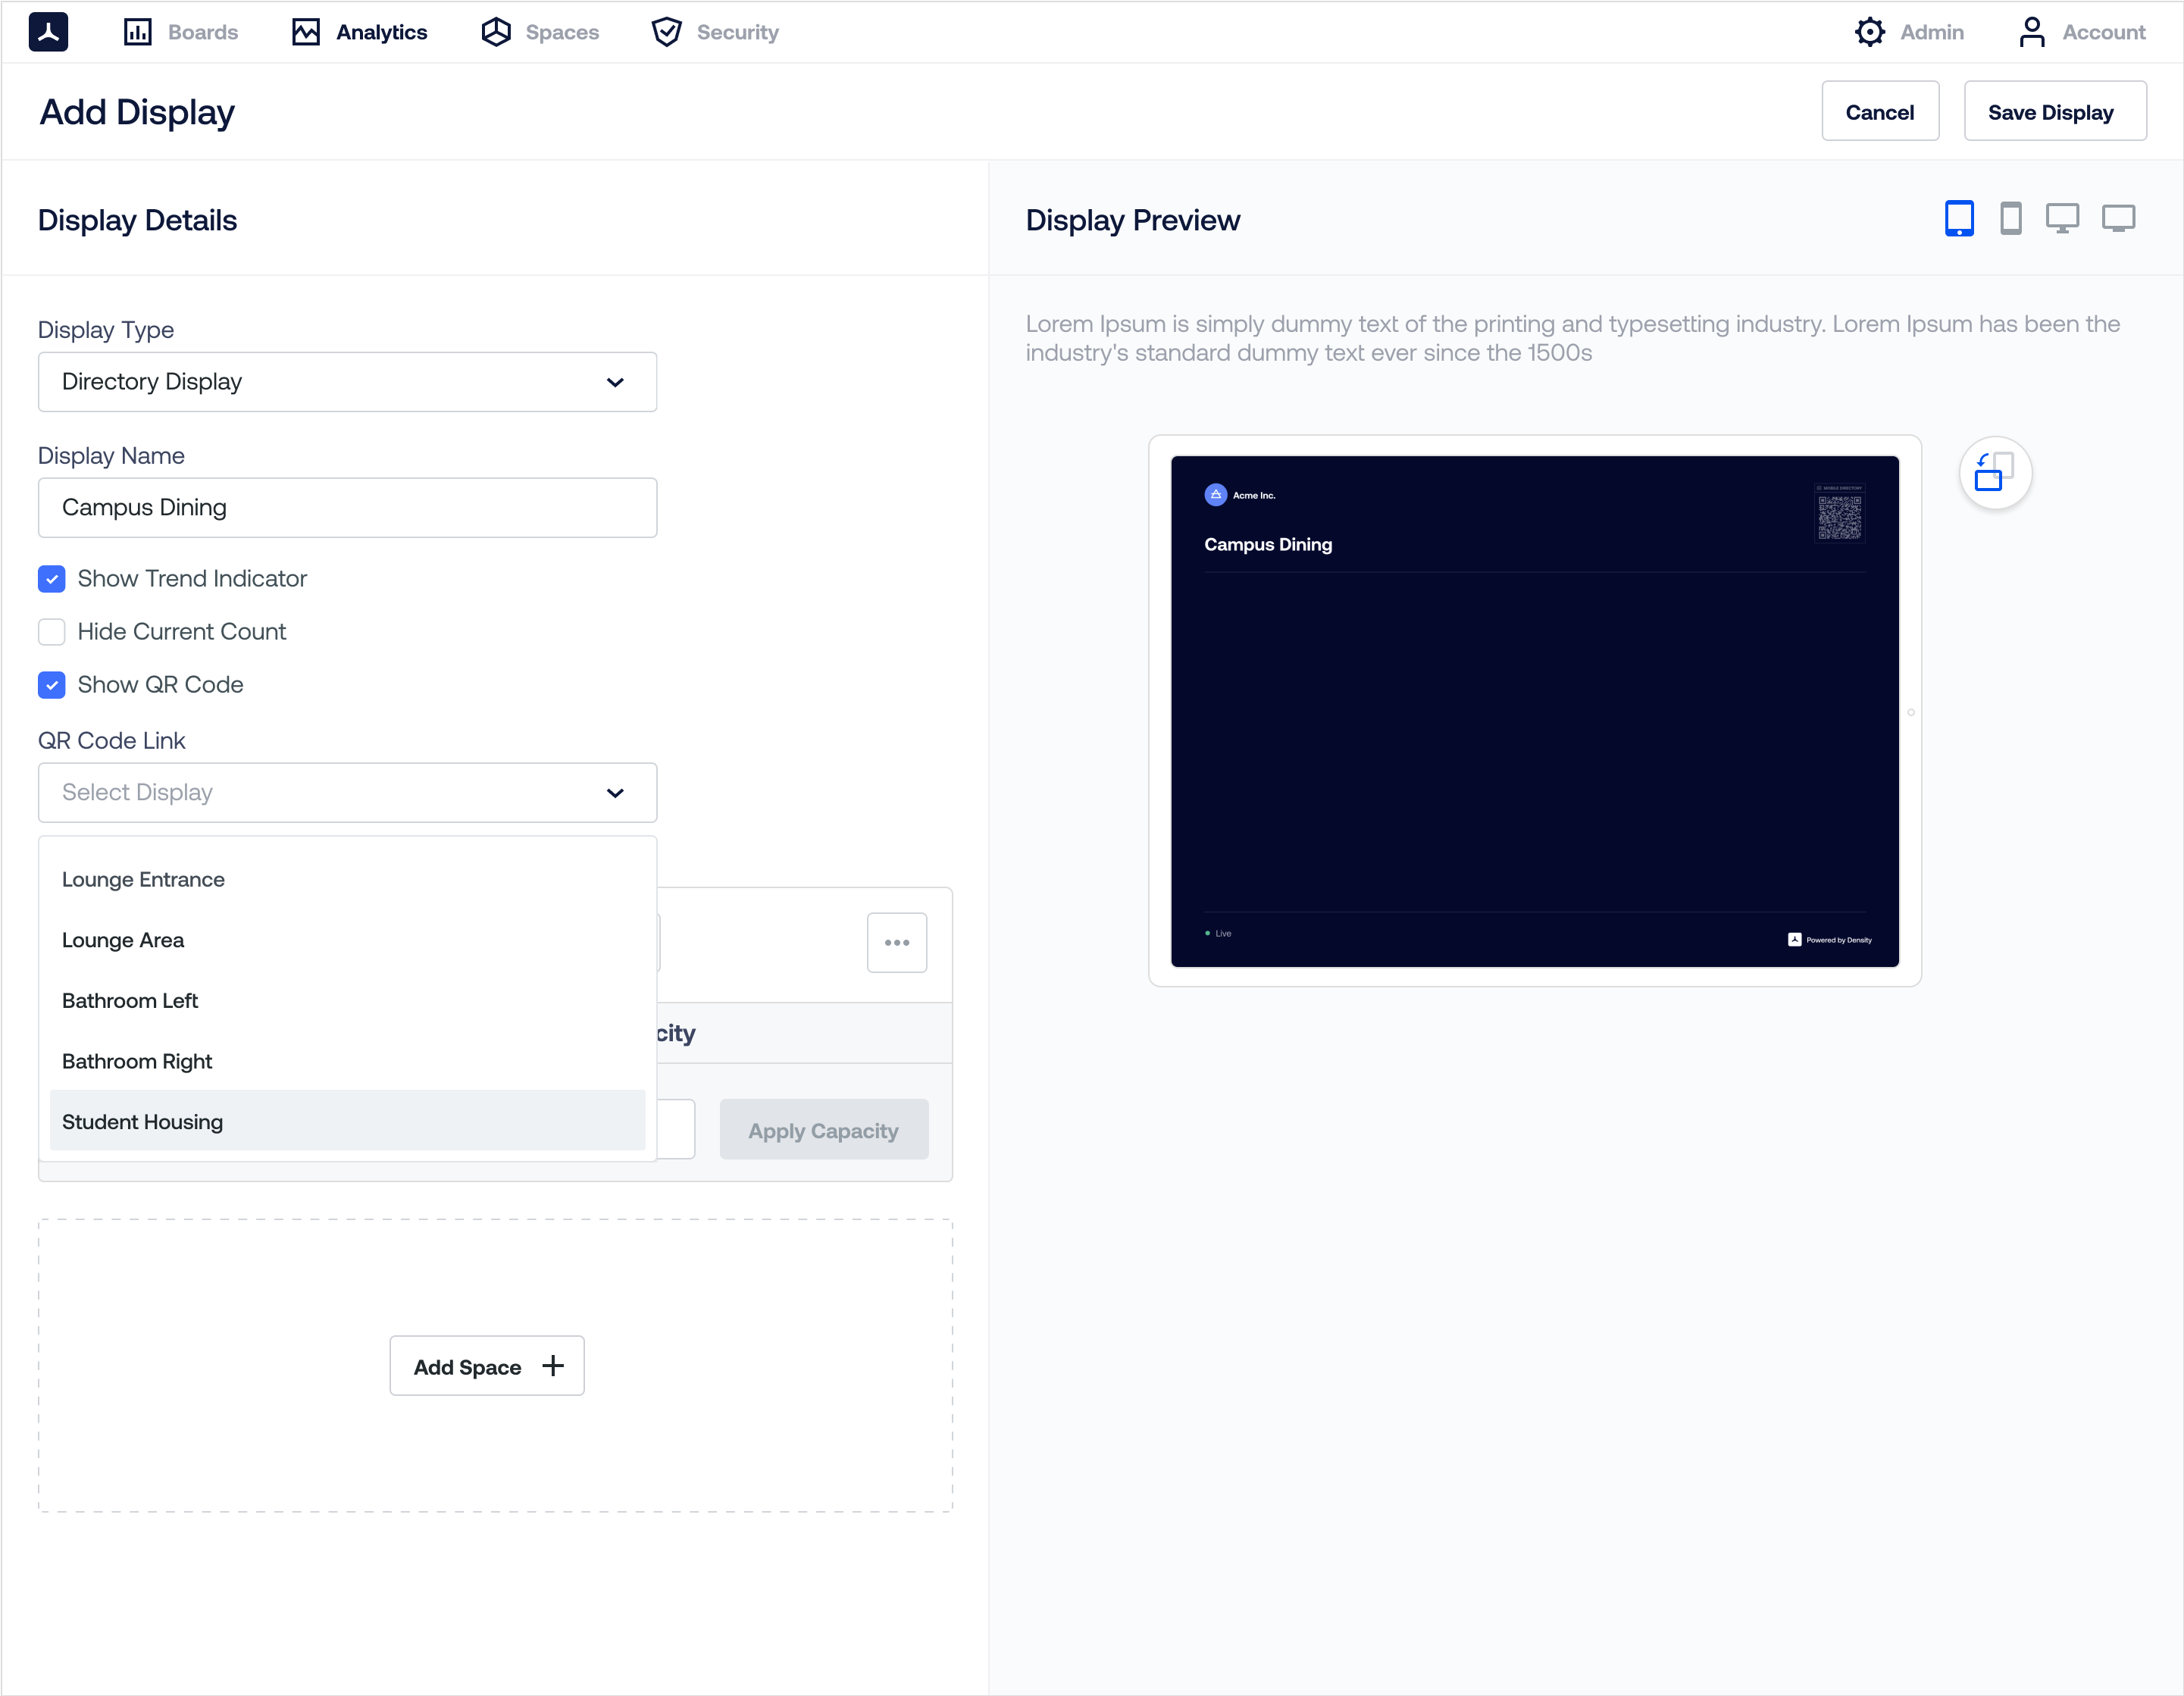The image size is (2184, 1696).
Task: Uncheck Show QR Code checkbox
Action: [x=52, y=685]
